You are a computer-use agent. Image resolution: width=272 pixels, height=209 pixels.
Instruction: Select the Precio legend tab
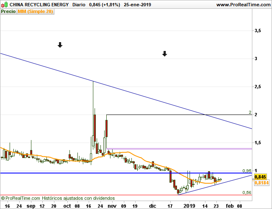click(8, 11)
